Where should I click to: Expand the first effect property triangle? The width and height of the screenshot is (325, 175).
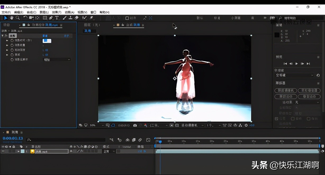pos(7,41)
